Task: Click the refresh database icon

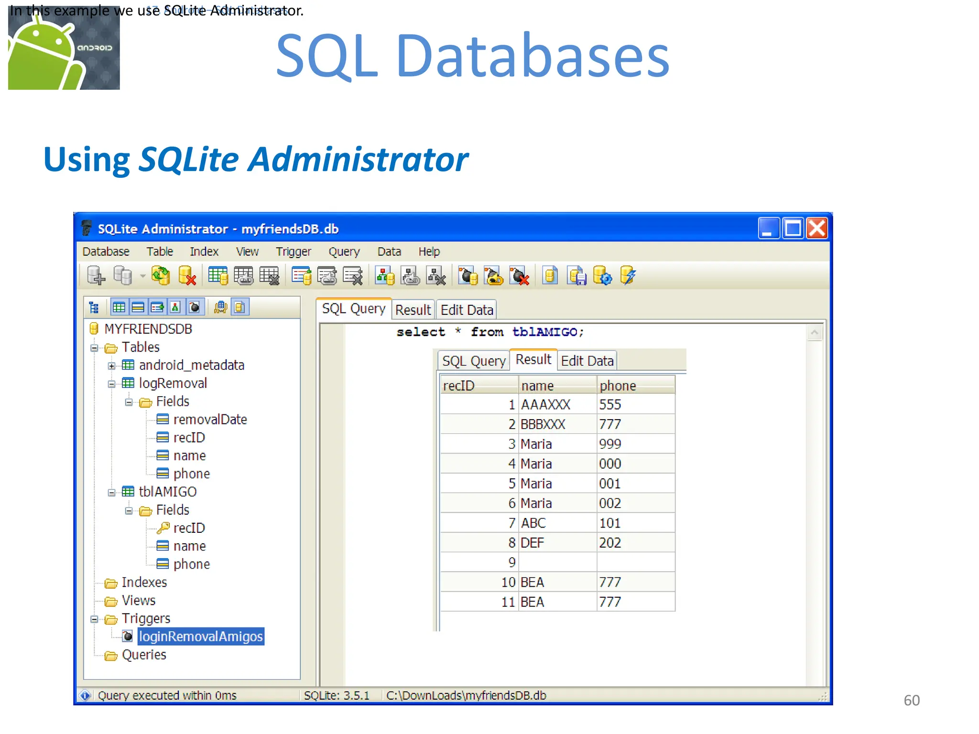Action: tap(161, 276)
